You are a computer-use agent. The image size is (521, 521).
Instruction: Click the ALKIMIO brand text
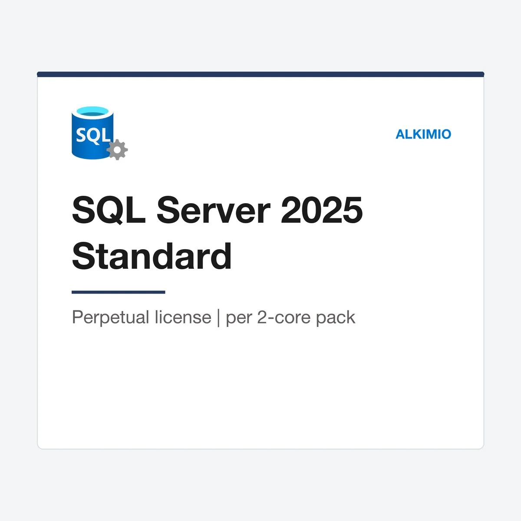423,134
